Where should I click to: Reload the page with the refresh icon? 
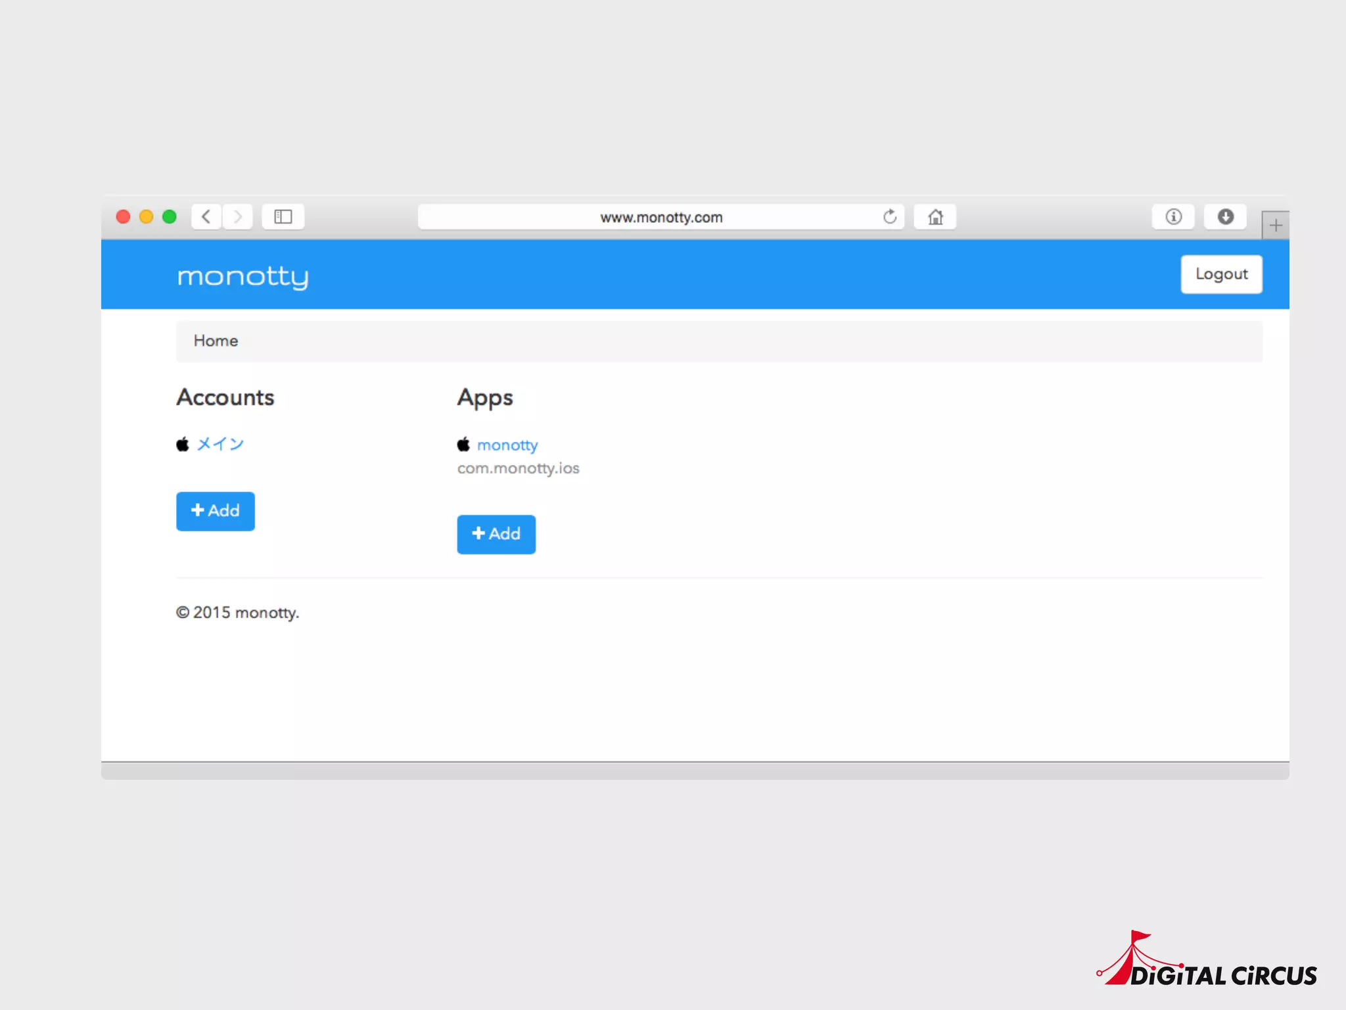pos(890,216)
